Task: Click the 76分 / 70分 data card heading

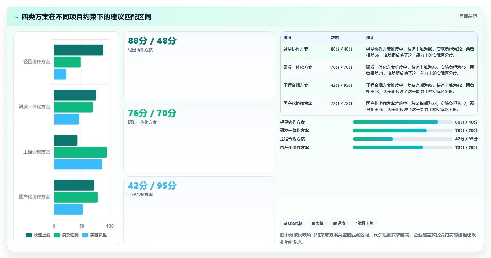Action: (x=152, y=113)
